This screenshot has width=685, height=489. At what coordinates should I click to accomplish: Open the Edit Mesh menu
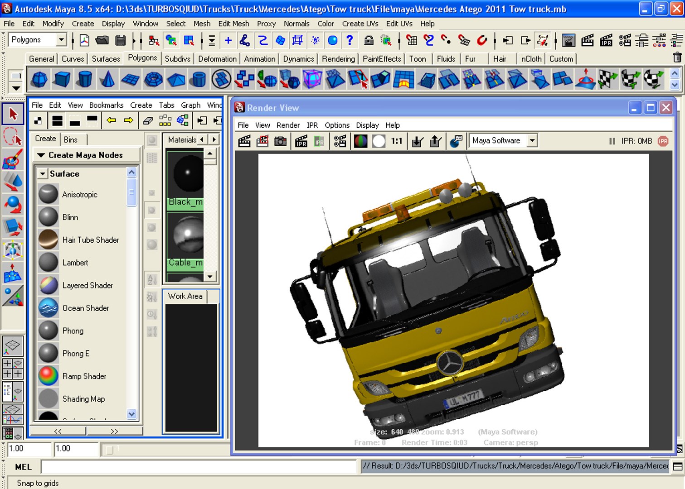233,24
